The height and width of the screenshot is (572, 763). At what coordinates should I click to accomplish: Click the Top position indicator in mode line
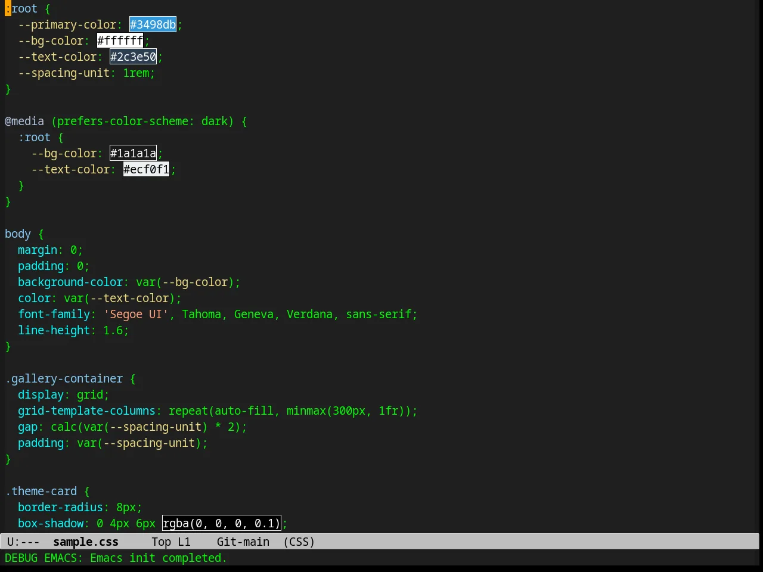click(x=161, y=542)
